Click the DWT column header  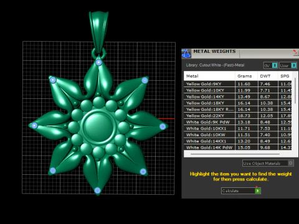268,76
